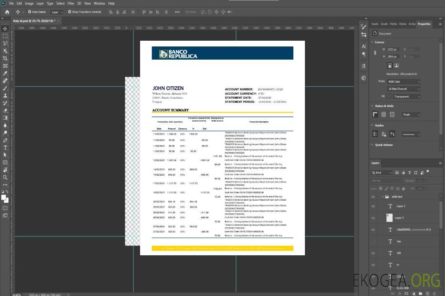Click the three-dots more options icon
Viewport: 445px width, 296px height.
(x=177, y=12)
